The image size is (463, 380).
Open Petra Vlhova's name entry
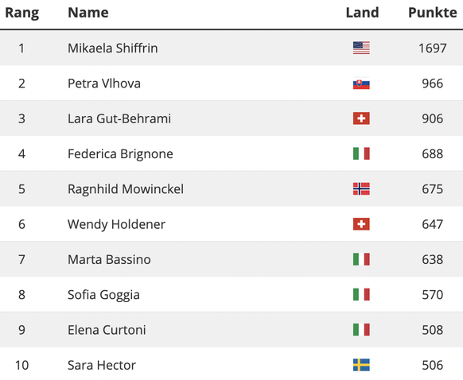pyautogui.click(x=104, y=83)
